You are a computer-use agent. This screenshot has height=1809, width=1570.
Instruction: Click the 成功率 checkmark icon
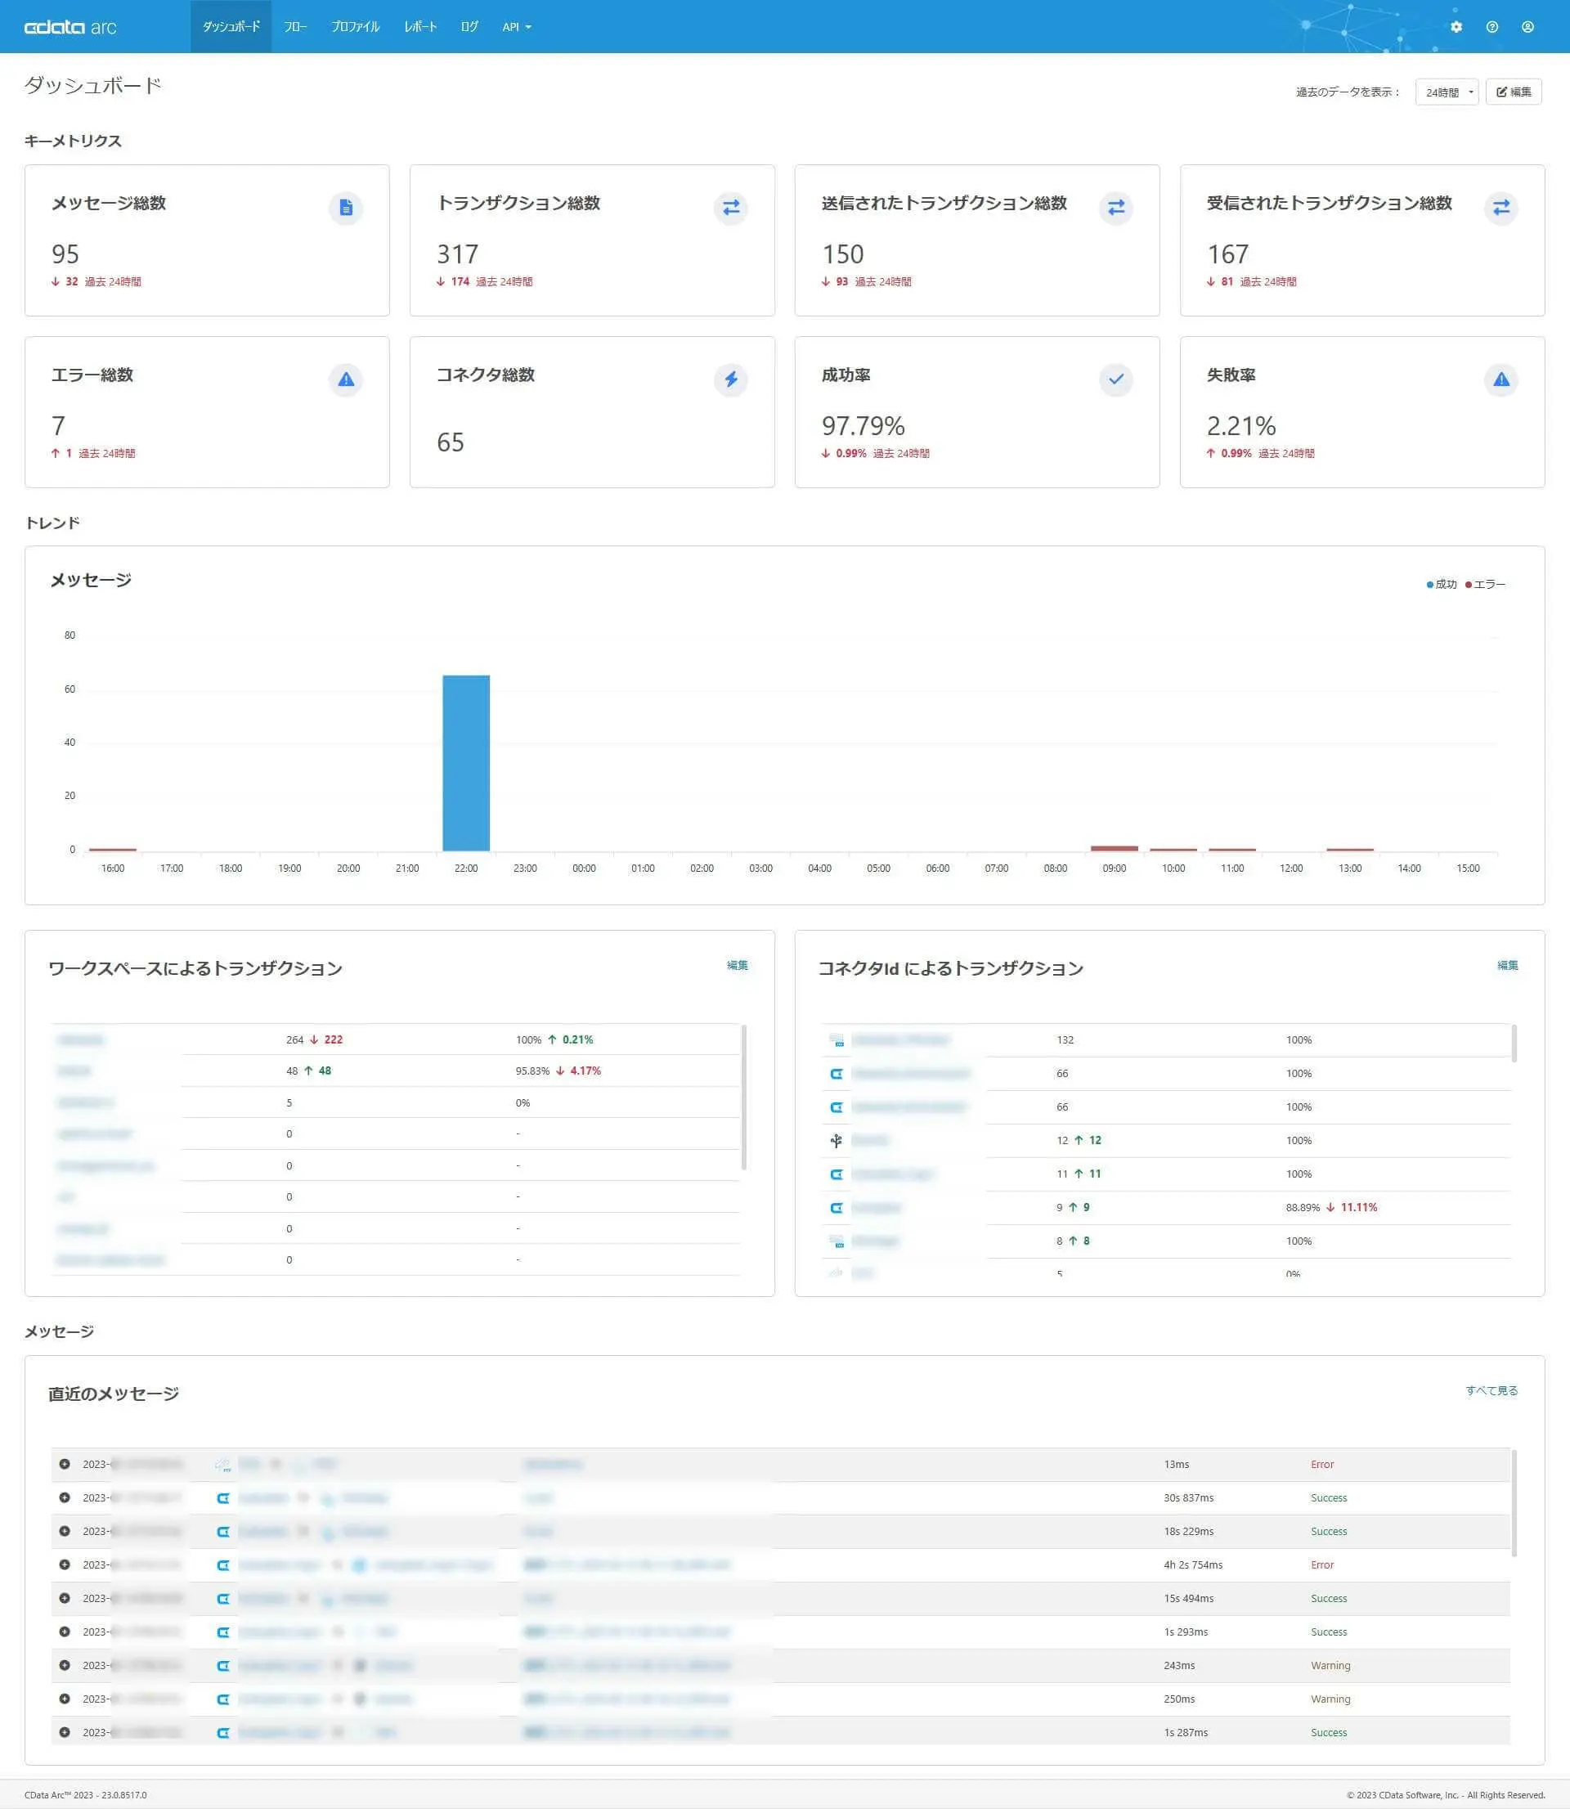[x=1115, y=379]
